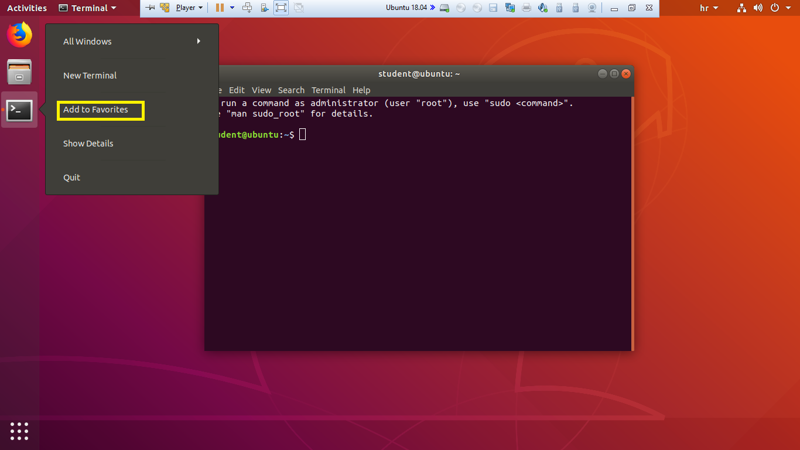Click the second USB device icon
Image resolution: width=800 pixels, height=450 pixels.
point(576,8)
